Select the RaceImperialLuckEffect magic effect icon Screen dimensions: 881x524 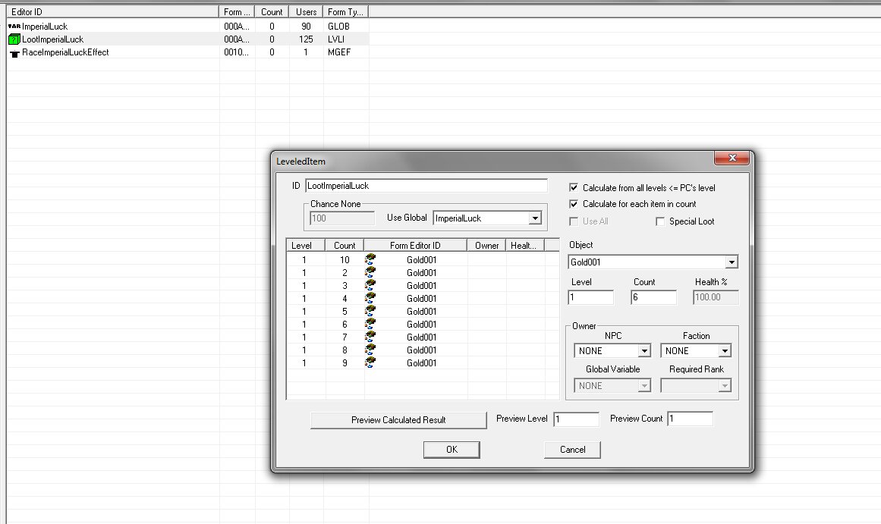point(14,53)
